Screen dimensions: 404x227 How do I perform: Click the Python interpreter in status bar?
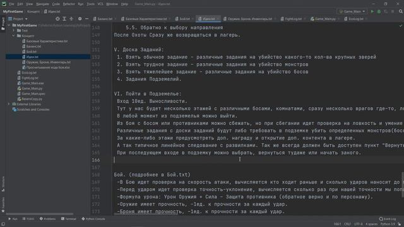click(388, 224)
